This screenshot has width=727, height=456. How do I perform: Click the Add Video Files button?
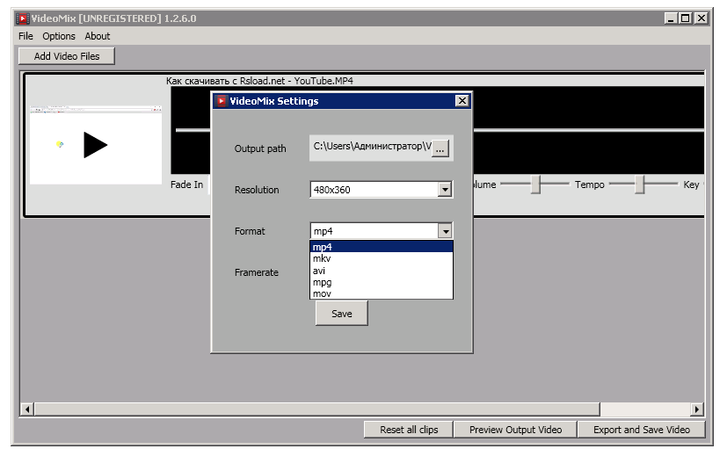tap(67, 56)
